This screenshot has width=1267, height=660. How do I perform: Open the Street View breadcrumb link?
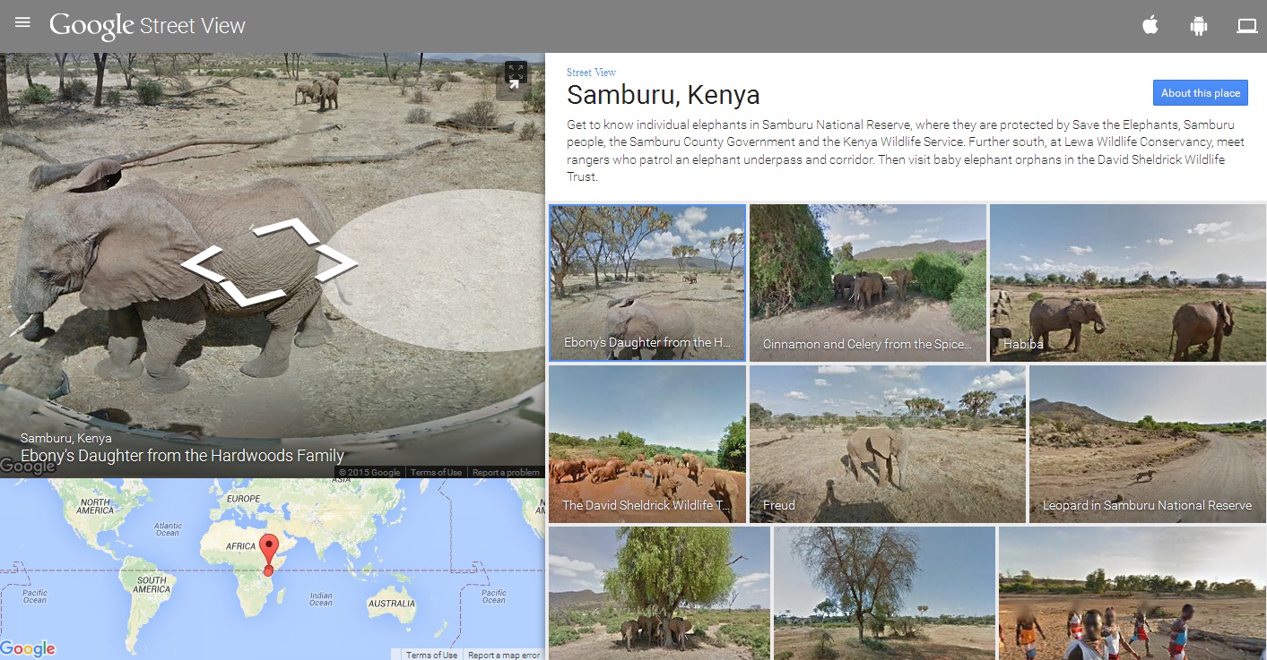(591, 73)
